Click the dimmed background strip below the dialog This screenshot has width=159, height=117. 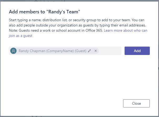[x=79, y=116]
